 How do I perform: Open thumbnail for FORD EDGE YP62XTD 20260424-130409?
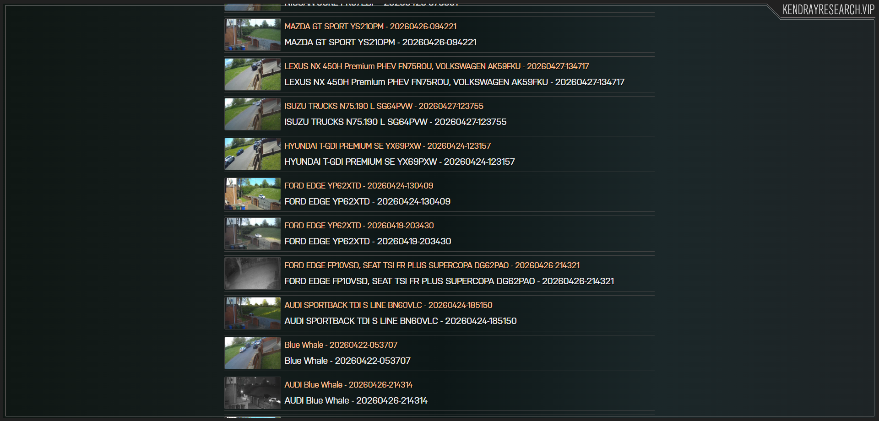point(253,194)
